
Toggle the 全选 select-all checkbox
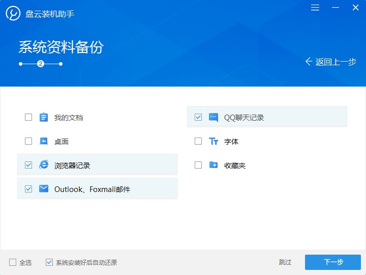pyautogui.click(x=13, y=262)
